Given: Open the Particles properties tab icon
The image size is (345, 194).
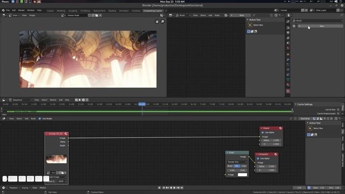Looking at the screenshot, I should (288, 65).
